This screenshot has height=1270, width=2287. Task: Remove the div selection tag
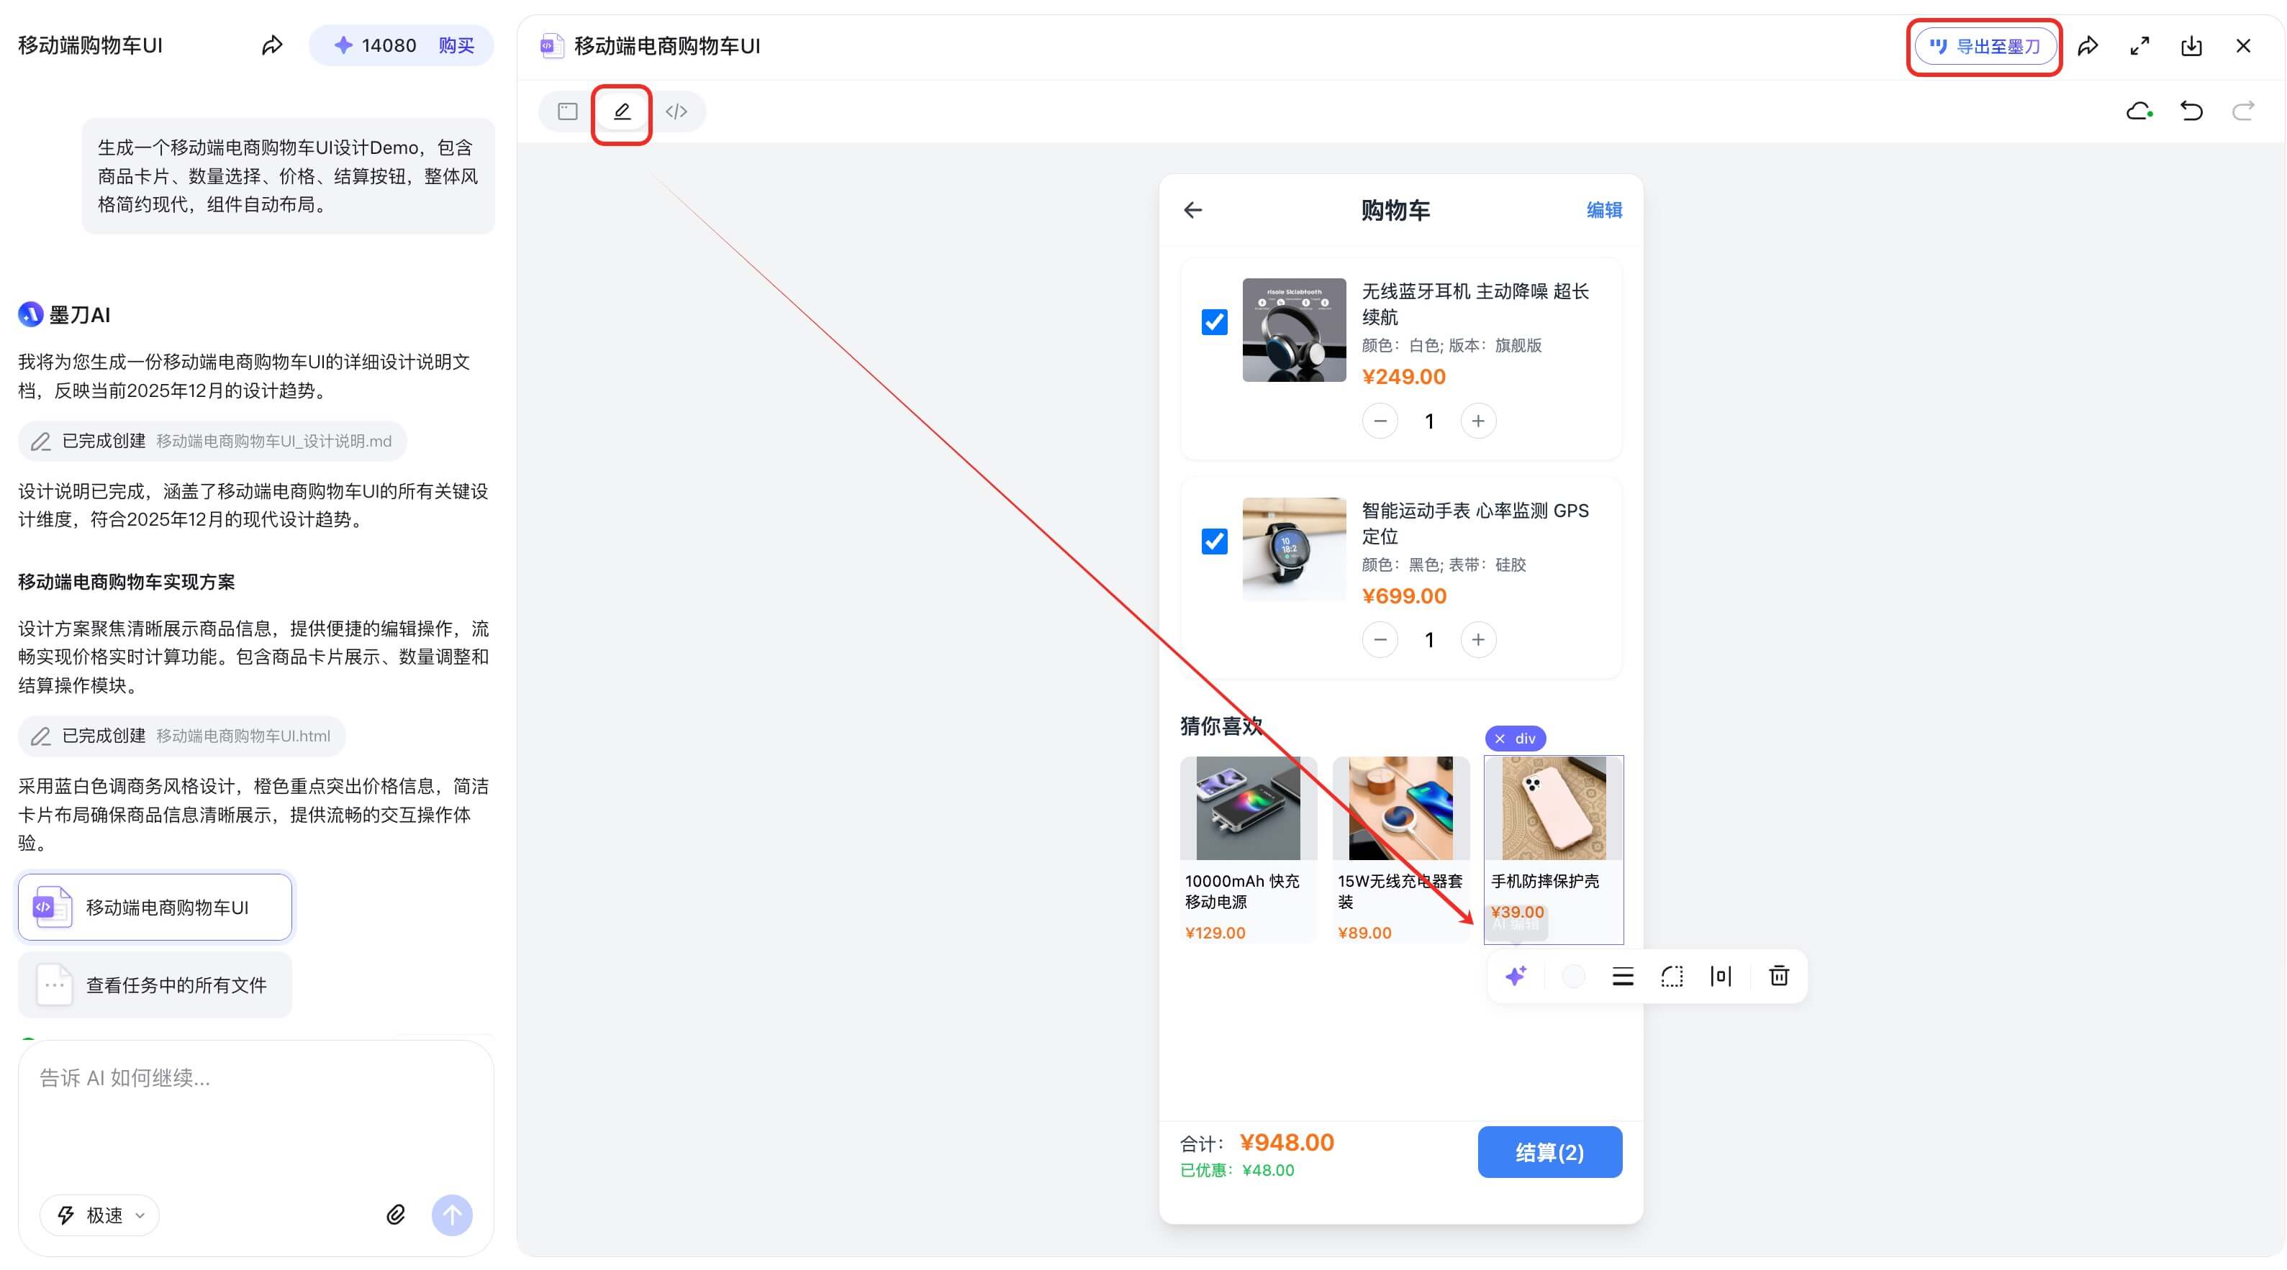(x=1500, y=738)
